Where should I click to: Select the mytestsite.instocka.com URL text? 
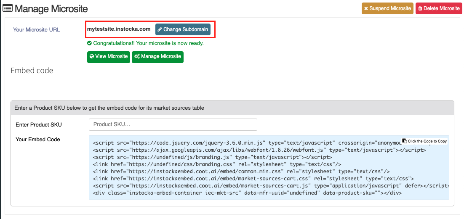click(x=119, y=29)
